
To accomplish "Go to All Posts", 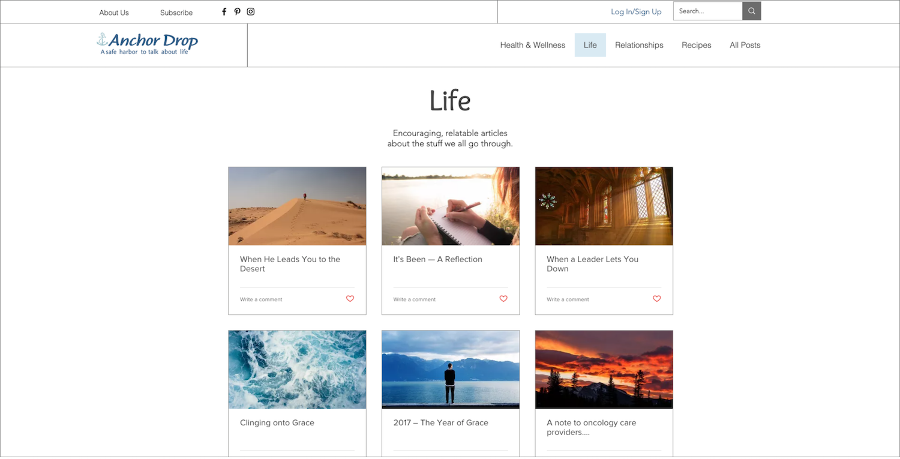I will 745,45.
